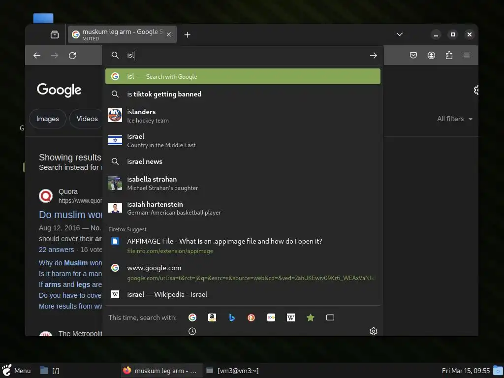Viewport: 504px width, 378px height.
Task: Go back to the previous page
Action: click(x=37, y=55)
